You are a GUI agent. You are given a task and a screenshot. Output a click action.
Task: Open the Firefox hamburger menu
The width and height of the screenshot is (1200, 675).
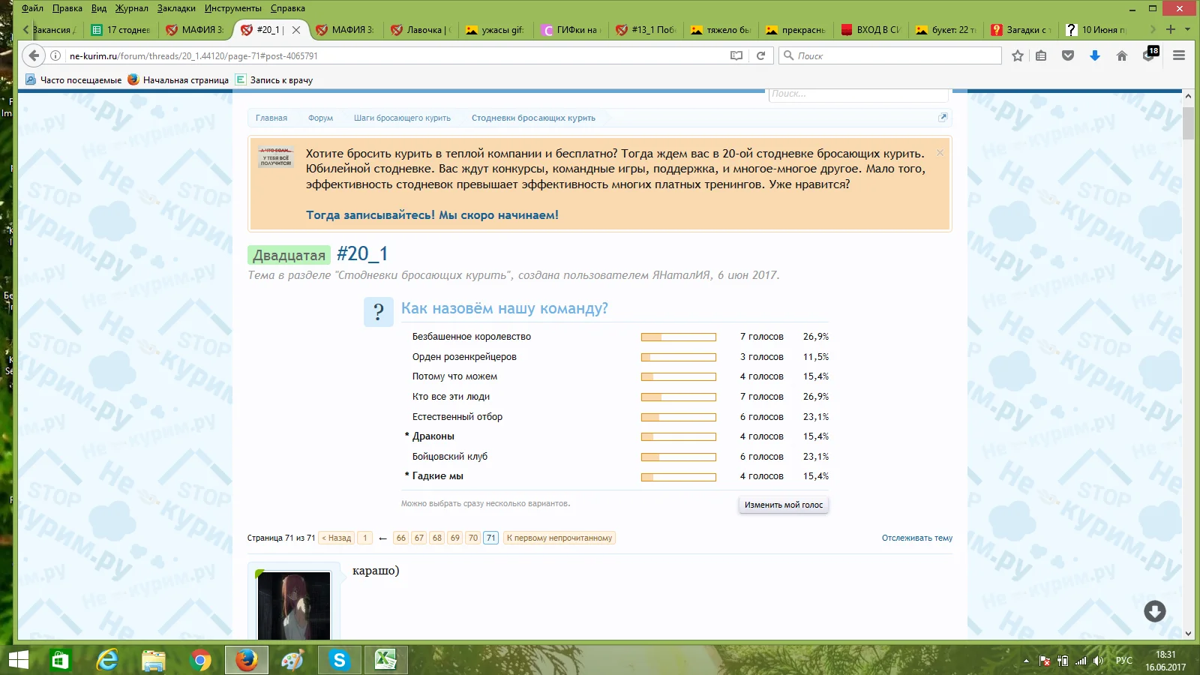click(x=1179, y=55)
